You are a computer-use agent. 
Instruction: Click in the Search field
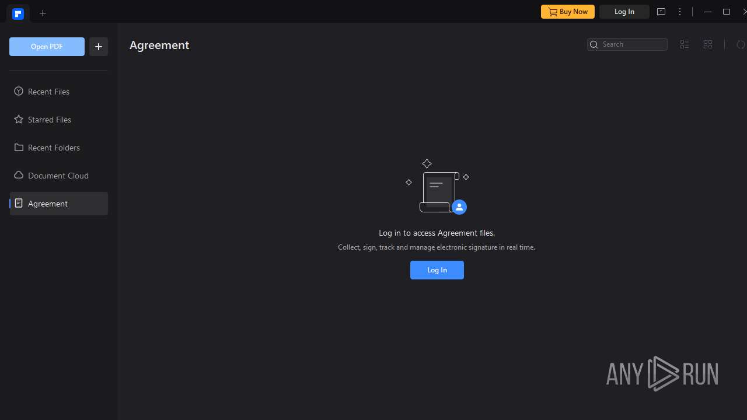click(627, 44)
